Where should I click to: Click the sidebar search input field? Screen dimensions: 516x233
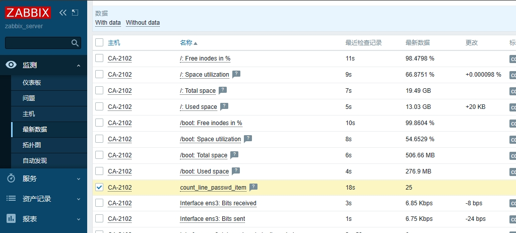38,43
